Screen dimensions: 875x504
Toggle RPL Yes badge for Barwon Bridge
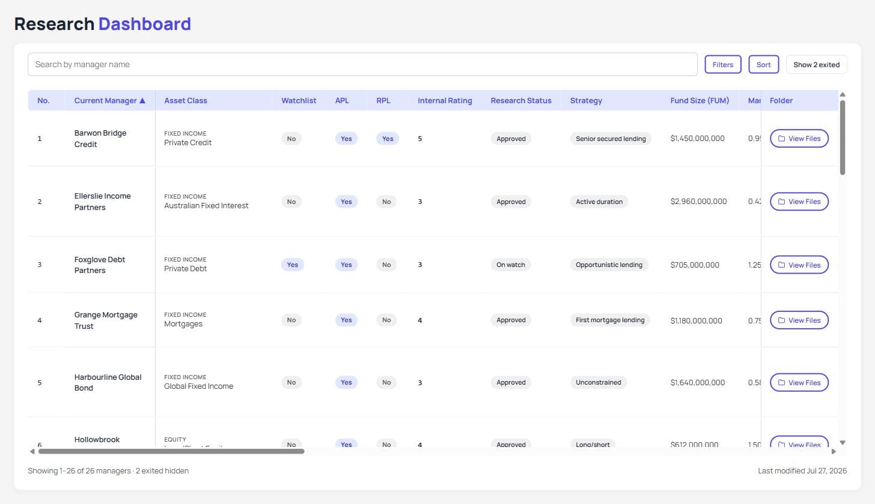point(388,139)
